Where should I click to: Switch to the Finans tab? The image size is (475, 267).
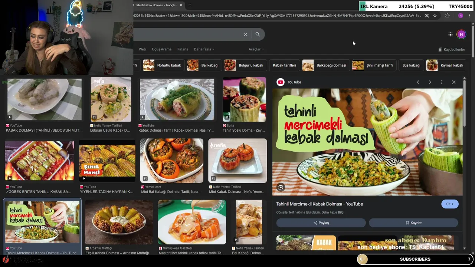[x=183, y=49]
